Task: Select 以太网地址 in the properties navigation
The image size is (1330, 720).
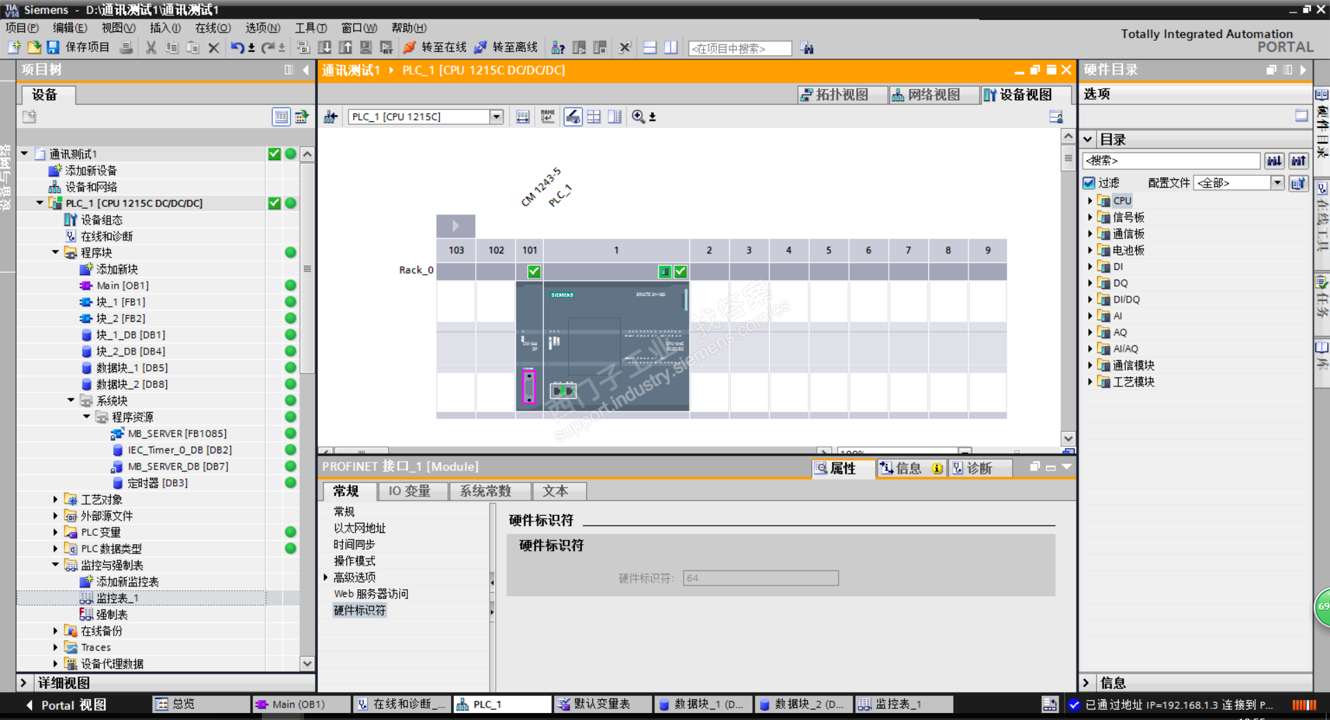Action: coord(360,528)
